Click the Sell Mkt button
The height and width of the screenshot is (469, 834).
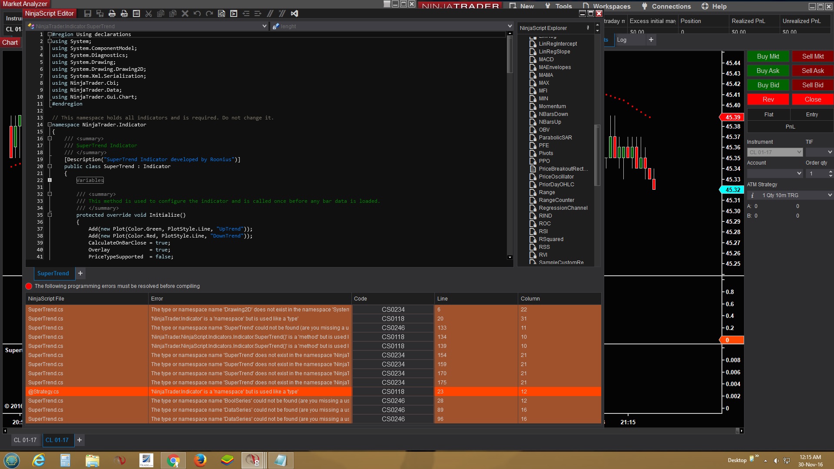[813, 56]
